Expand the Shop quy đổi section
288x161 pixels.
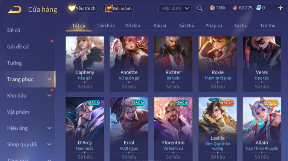tap(49, 144)
